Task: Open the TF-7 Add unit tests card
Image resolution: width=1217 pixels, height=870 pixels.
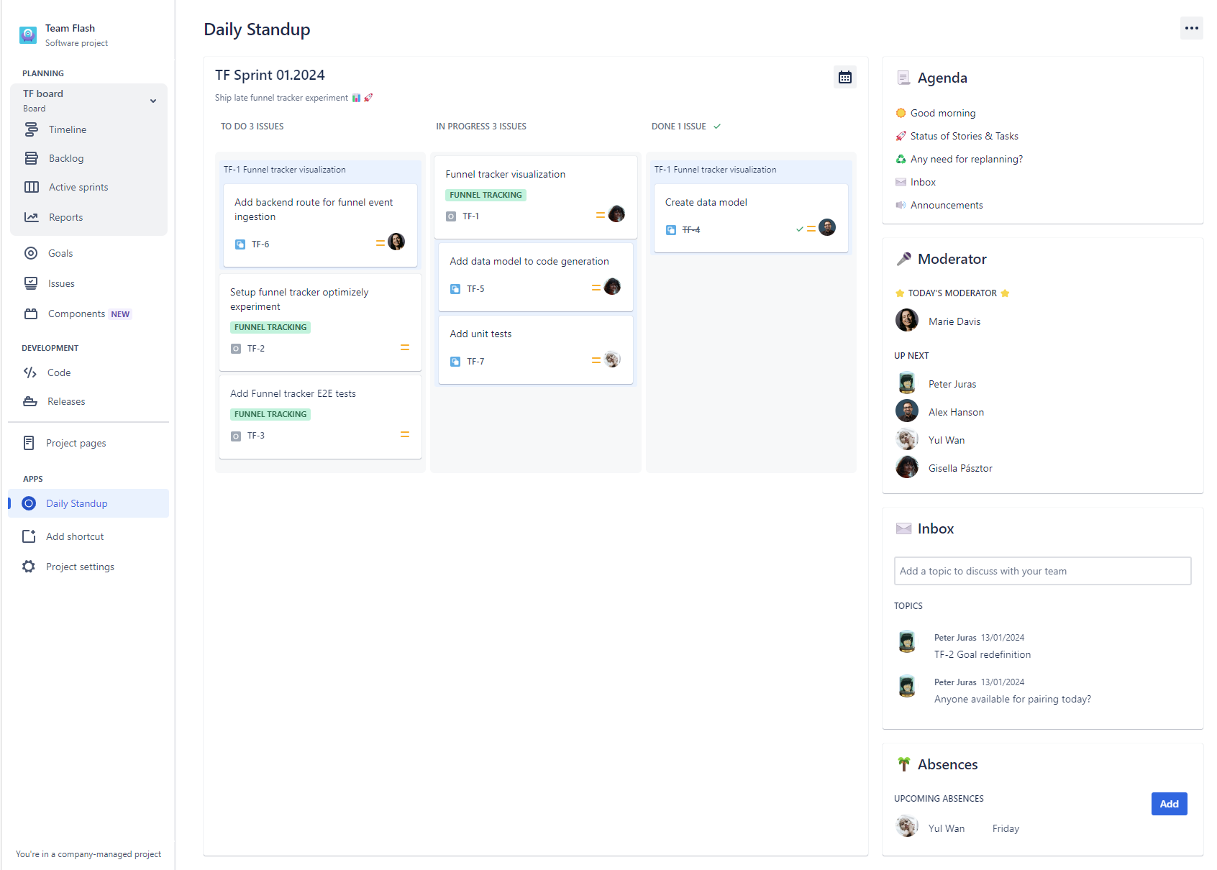Action: pos(535,348)
